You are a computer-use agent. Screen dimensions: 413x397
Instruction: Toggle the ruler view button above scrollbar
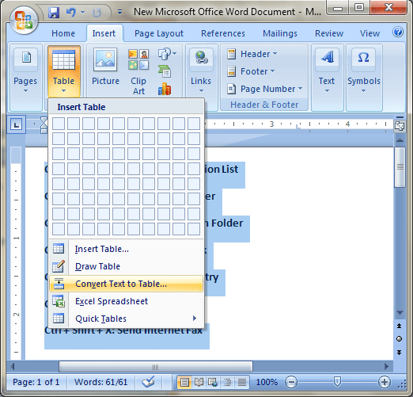click(x=400, y=126)
